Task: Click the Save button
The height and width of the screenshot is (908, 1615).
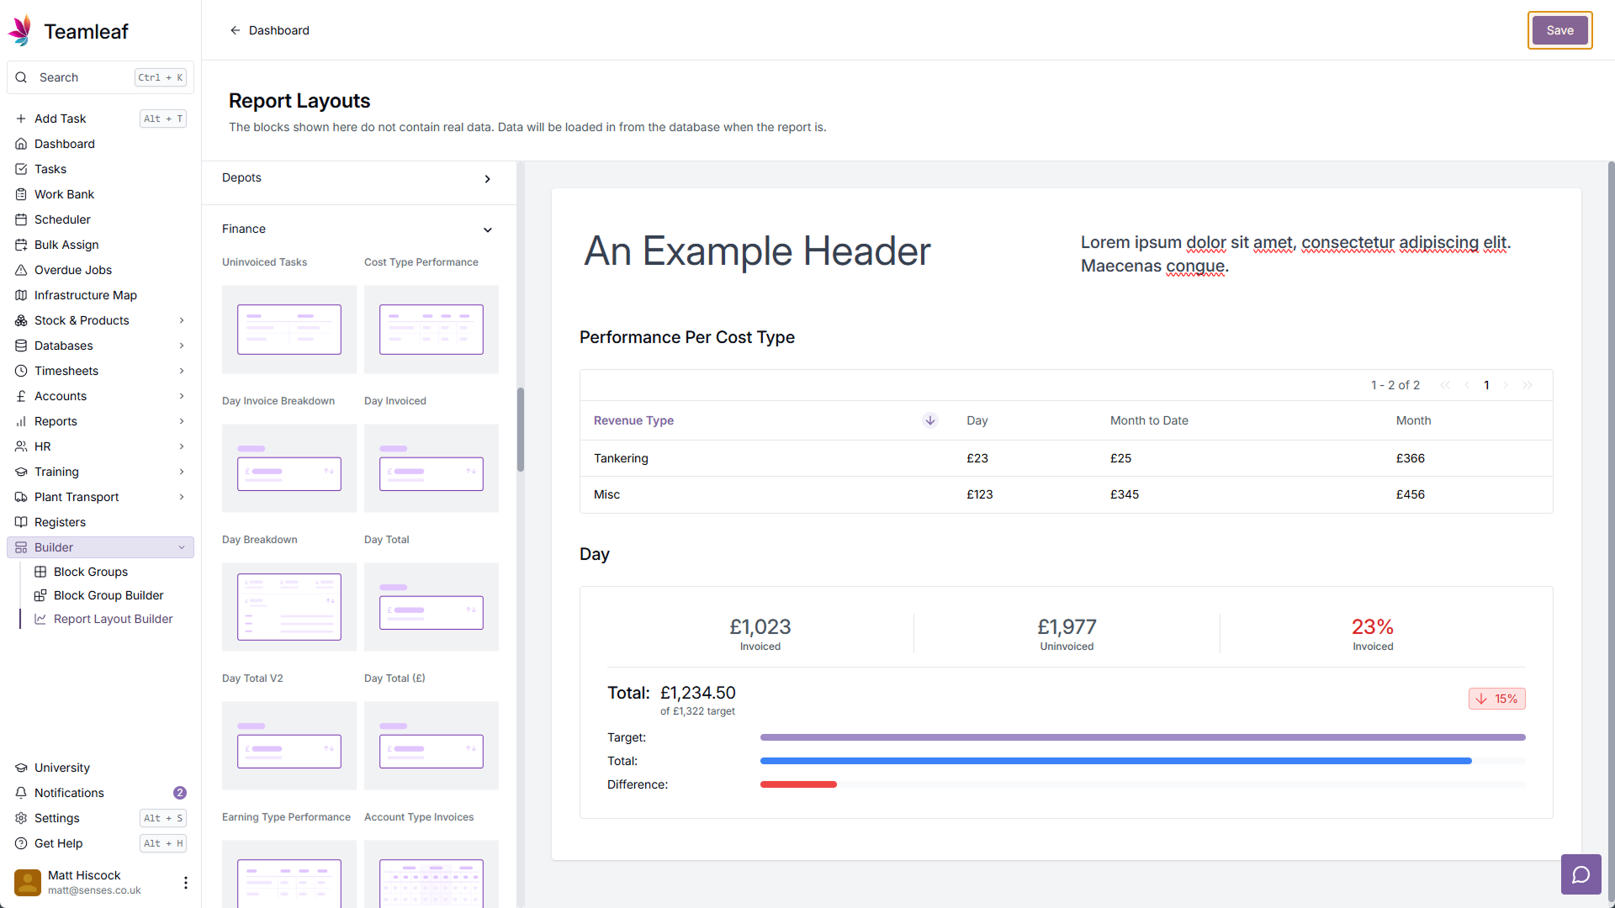Action: (1559, 30)
